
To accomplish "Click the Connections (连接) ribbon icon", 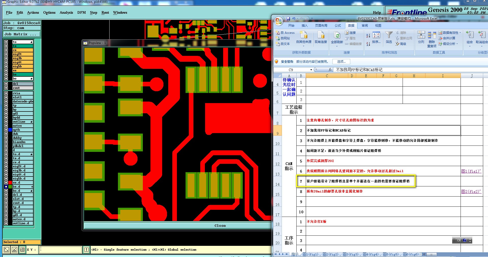I will tap(350, 33).
